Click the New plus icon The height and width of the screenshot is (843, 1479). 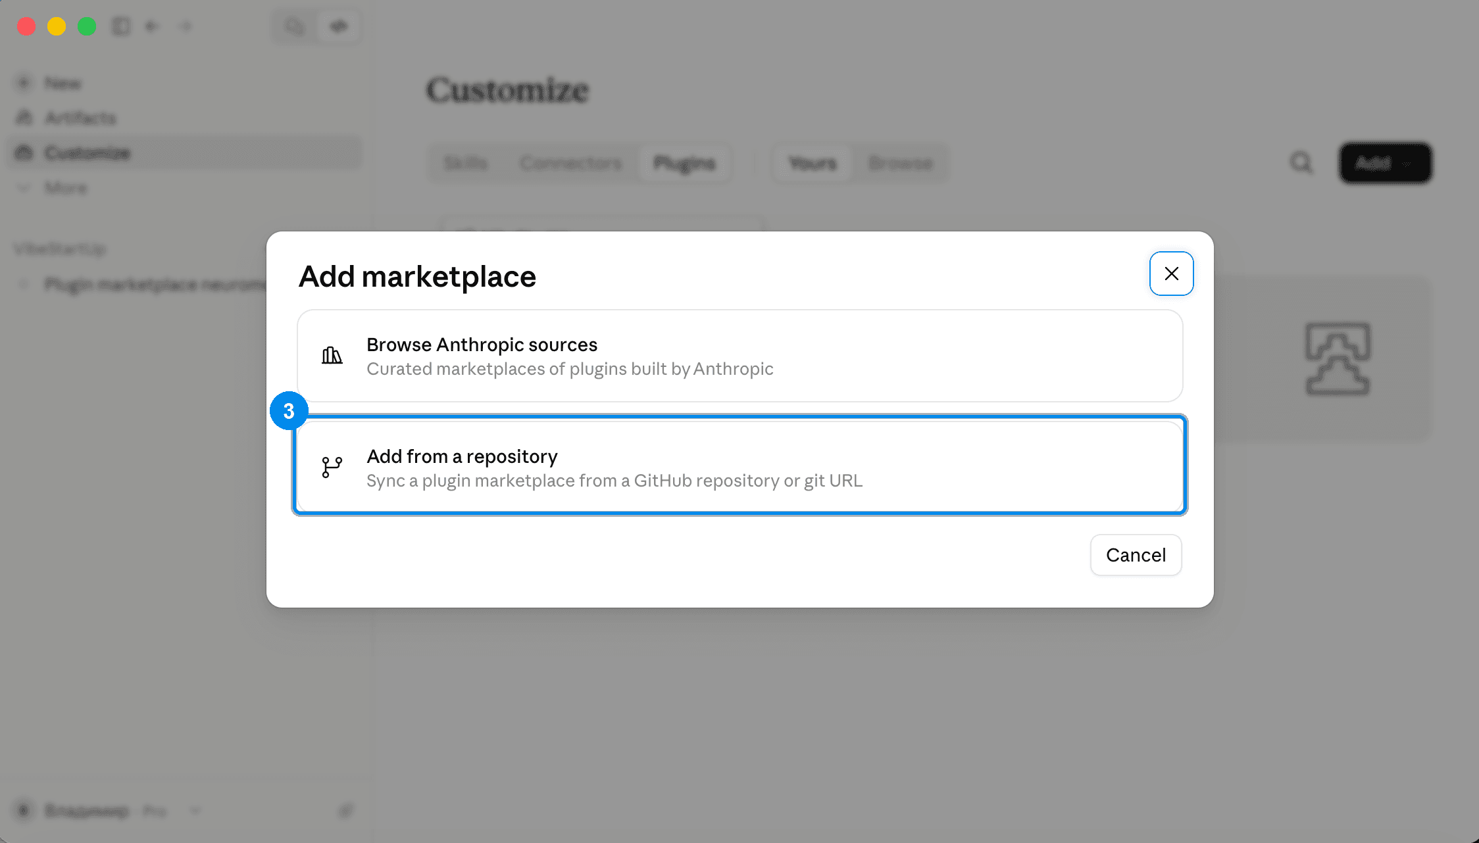point(24,83)
